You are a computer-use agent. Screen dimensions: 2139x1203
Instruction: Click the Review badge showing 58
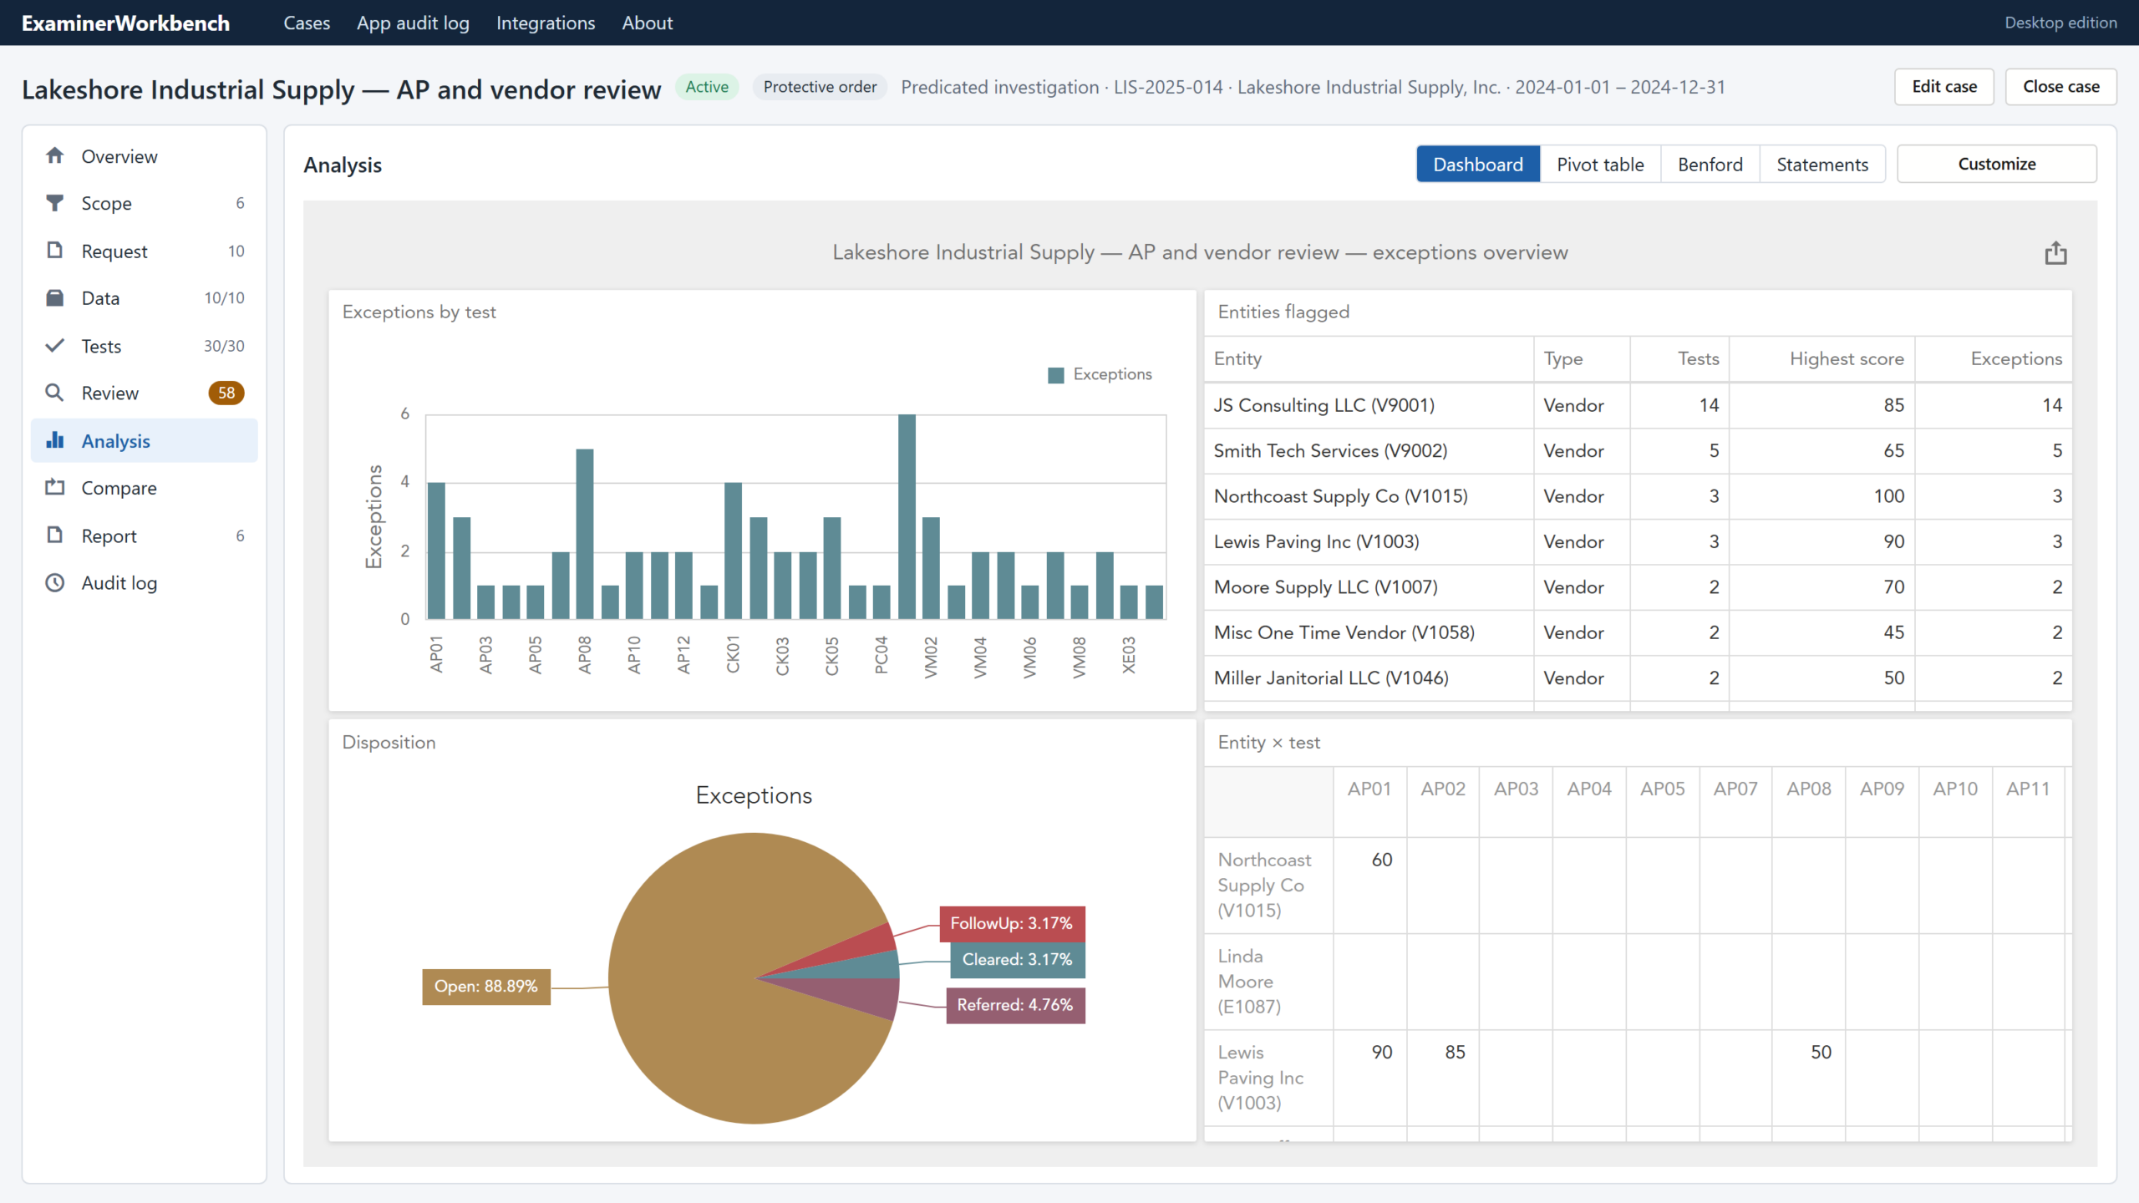click(x=226, y=393)
